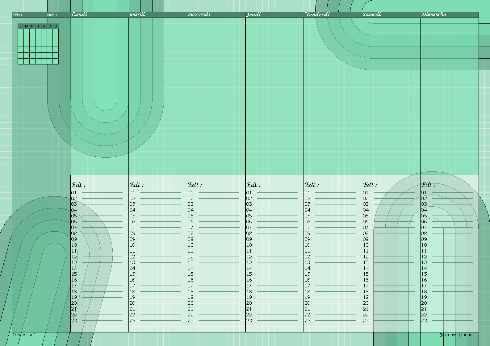Click the 15 hour line under Samedi

tap(389, 274)
